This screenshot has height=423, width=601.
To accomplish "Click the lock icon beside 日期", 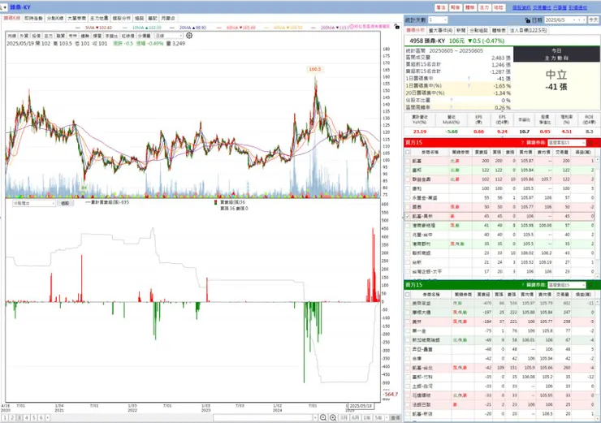I will [x=527, y=20].
